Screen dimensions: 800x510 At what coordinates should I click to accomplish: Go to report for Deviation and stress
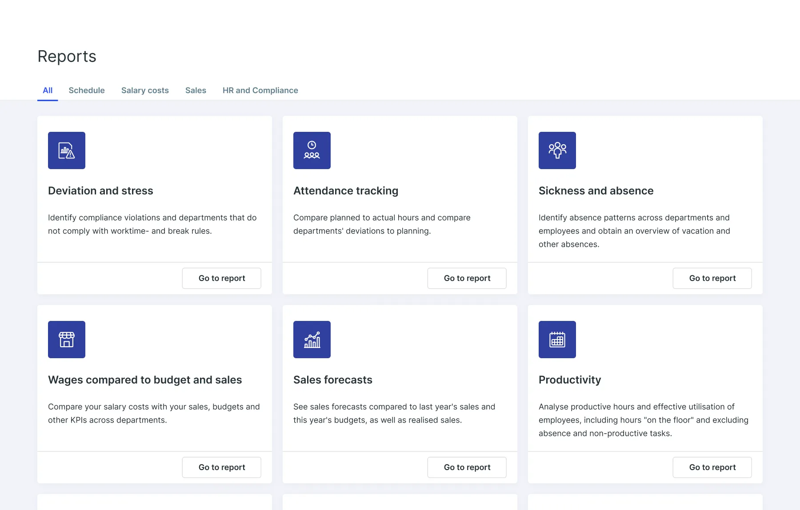[222, 278]
